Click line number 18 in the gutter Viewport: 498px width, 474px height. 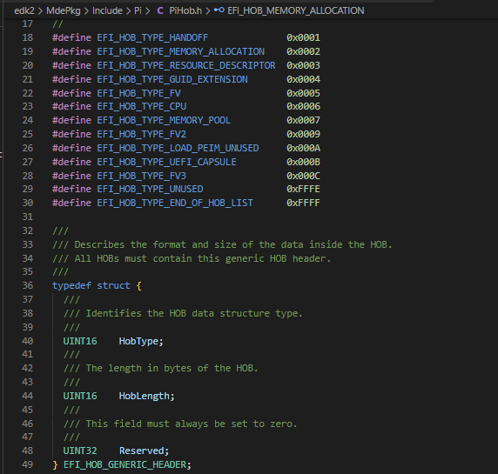tap(28, 37)
